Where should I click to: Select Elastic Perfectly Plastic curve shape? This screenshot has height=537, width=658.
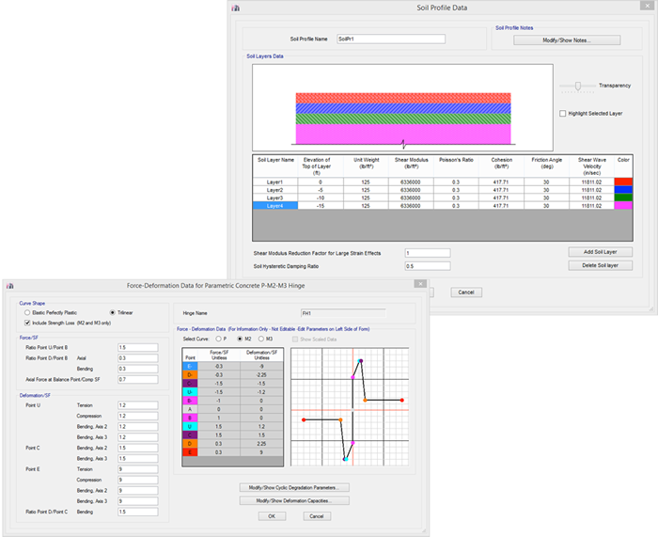27,312
